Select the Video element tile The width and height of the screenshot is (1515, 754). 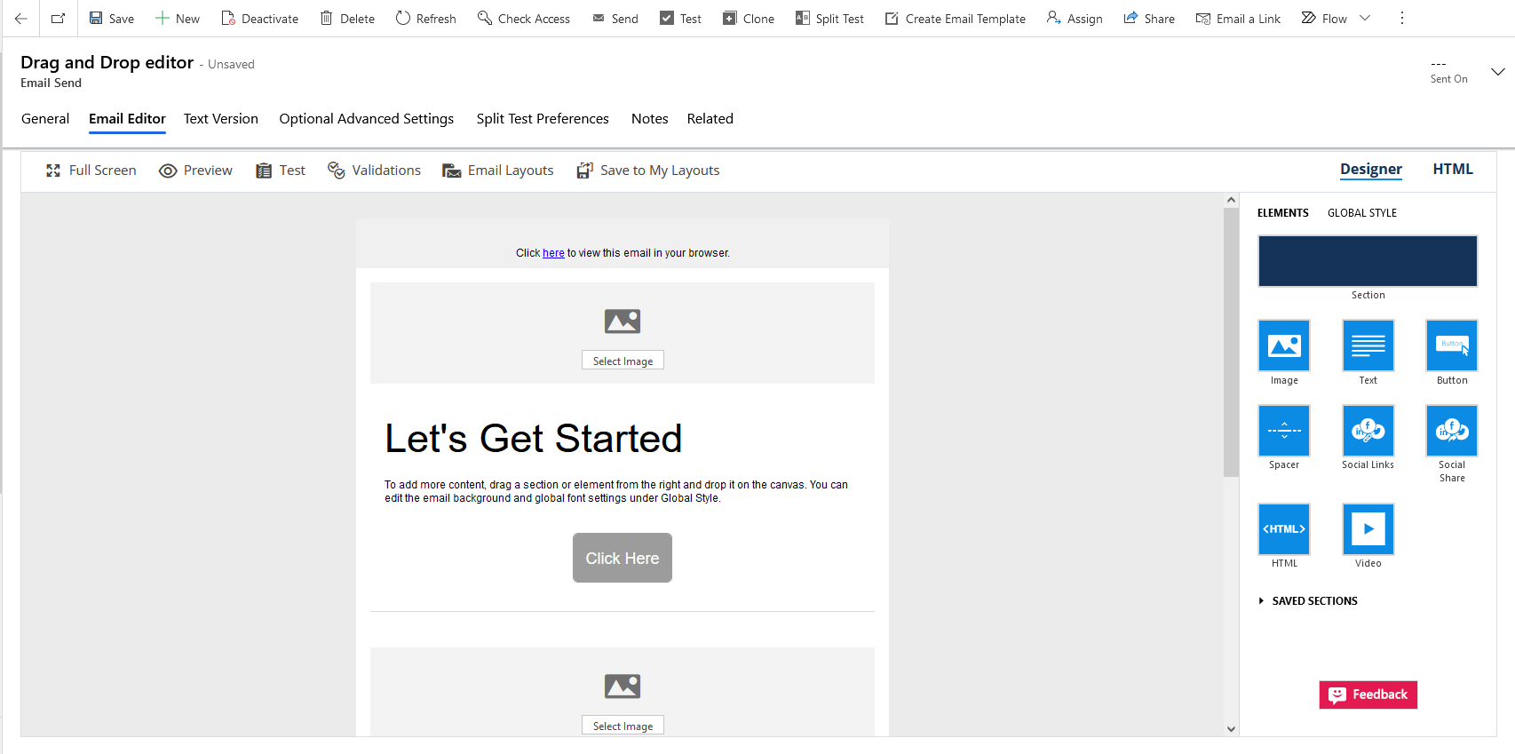pos(1368,529)
